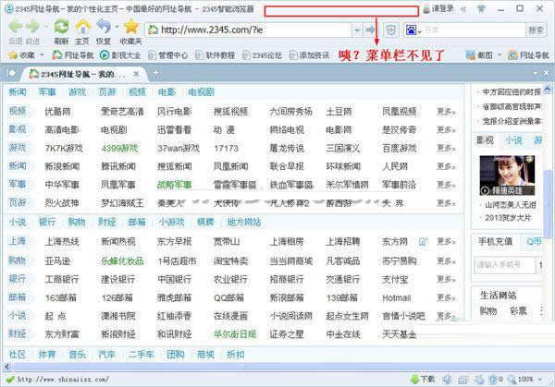555x387 pixels.
Task: Open favorites with the star (收藏夹) icon
Action: coord(130,26)
